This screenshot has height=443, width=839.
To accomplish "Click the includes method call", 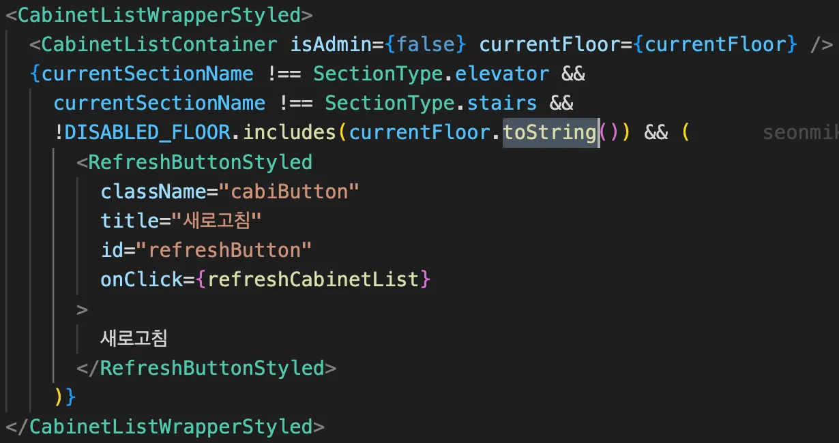I will [290, 133].
